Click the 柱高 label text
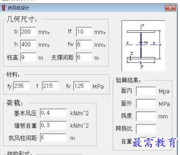 click(12, 58)
